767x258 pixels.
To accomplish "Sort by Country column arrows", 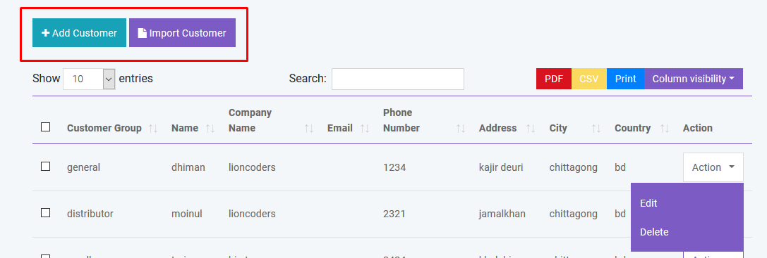I will click(x=664, y=128).
